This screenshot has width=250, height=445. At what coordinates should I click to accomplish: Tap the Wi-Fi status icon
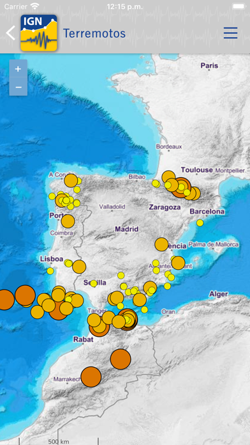tap(35, 6)
